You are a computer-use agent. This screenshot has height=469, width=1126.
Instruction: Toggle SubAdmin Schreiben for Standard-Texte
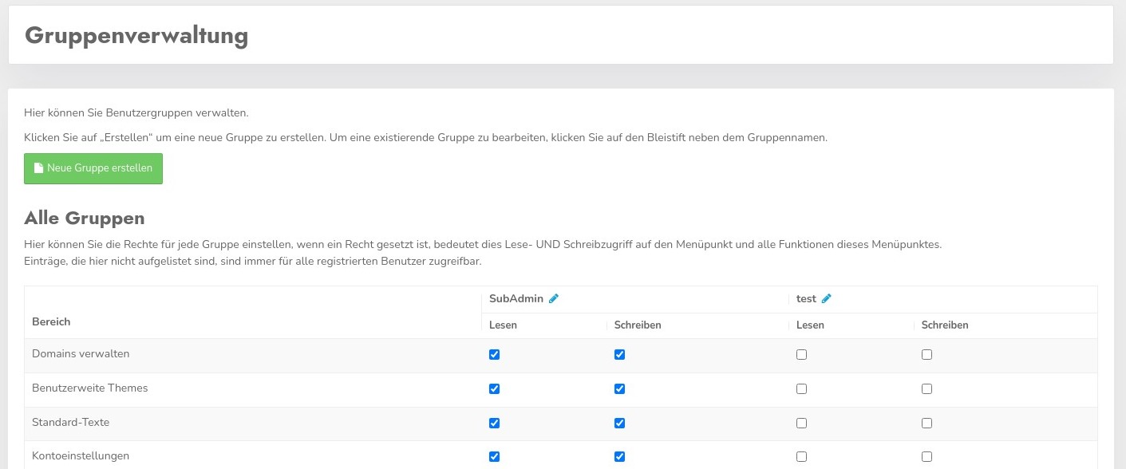pyautogui.click(x=619, y=423)
